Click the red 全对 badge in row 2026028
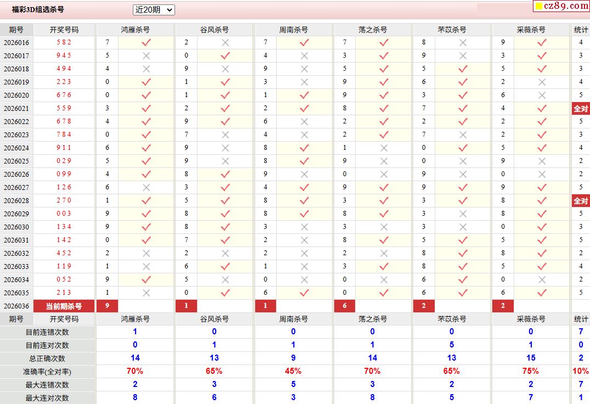Image resolution: width=590 pixels, height=404 pixels. click(x=581, y=201)
